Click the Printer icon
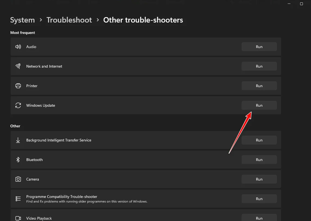Screen dimensions: 311x221 (18, 86)
